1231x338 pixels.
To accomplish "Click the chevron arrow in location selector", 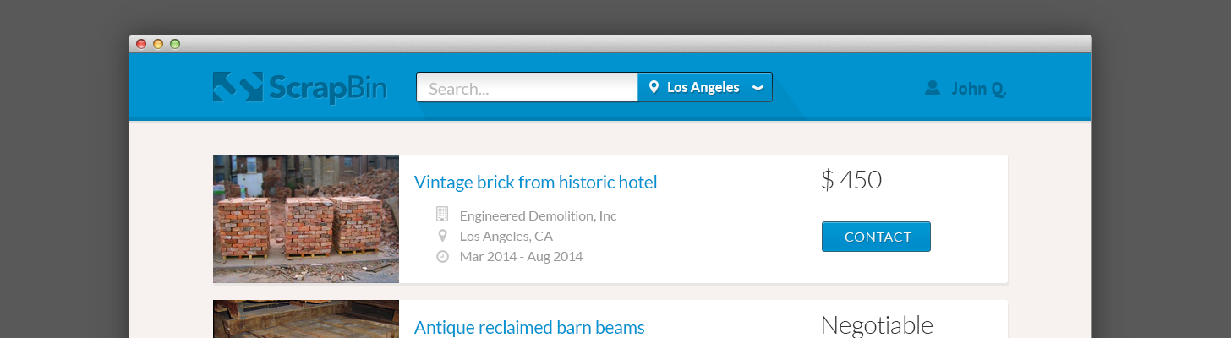I will pyautogui.click(x=758, y=88).
